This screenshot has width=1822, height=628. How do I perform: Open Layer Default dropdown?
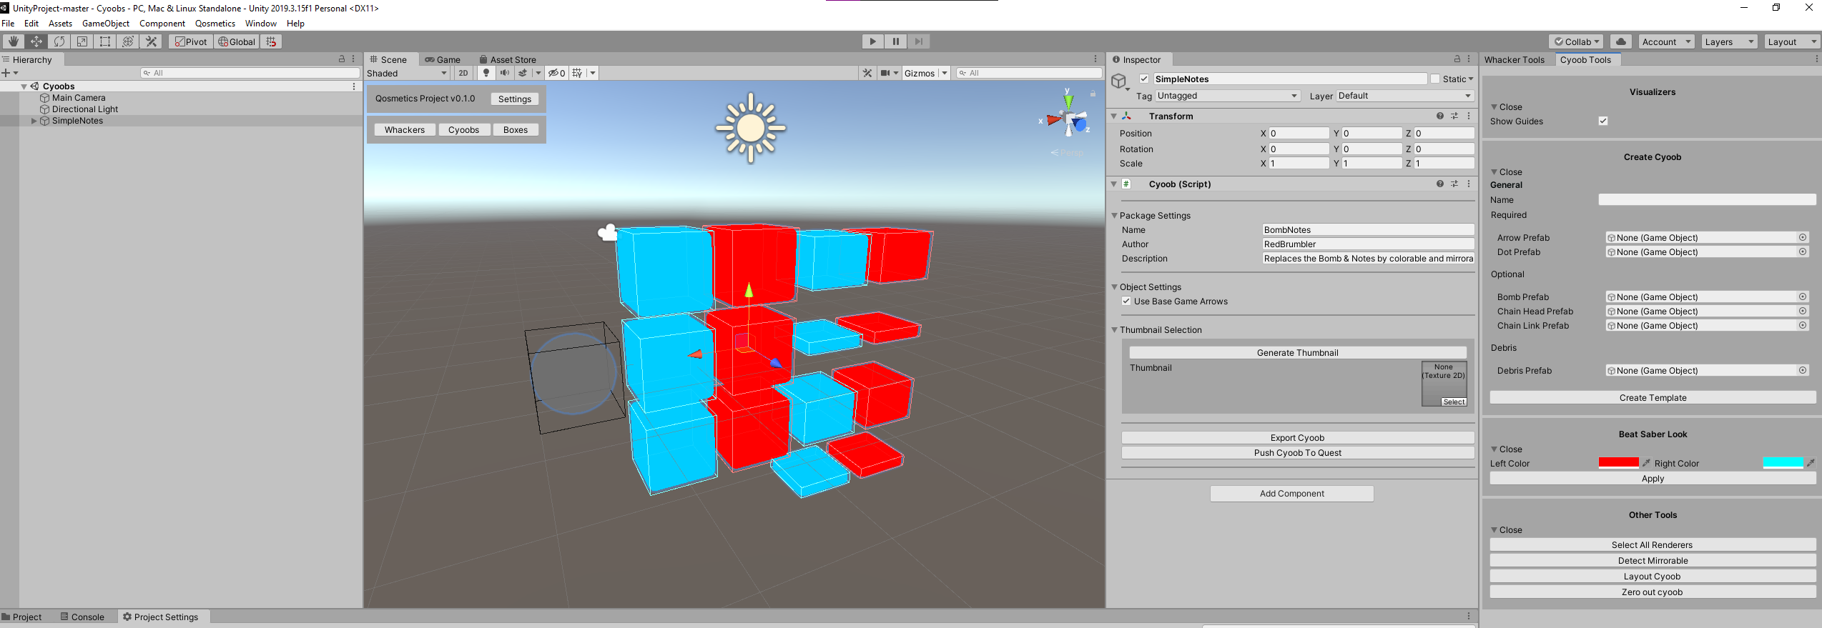click(x=1405, y=96)
